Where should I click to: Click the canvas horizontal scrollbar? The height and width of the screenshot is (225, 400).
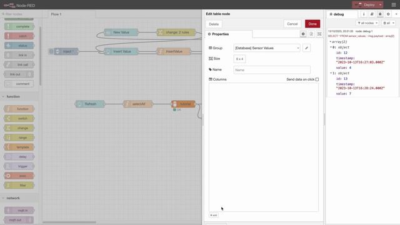pyautogui.click(x=69, y=222)
